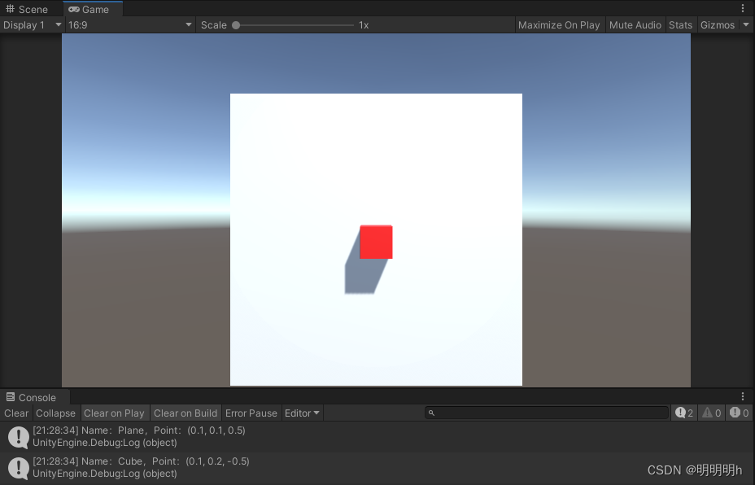Toggle the info messages filter showing 2
This screenshot has height=485, width=755.
point(683,413)
